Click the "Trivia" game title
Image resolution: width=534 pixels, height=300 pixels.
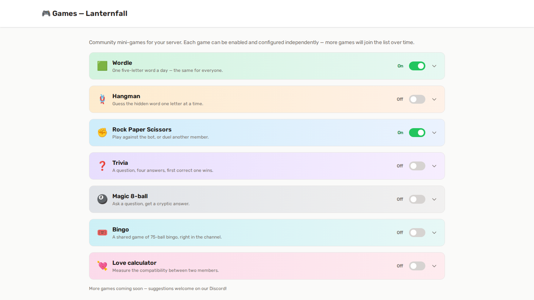pos(120,163)
